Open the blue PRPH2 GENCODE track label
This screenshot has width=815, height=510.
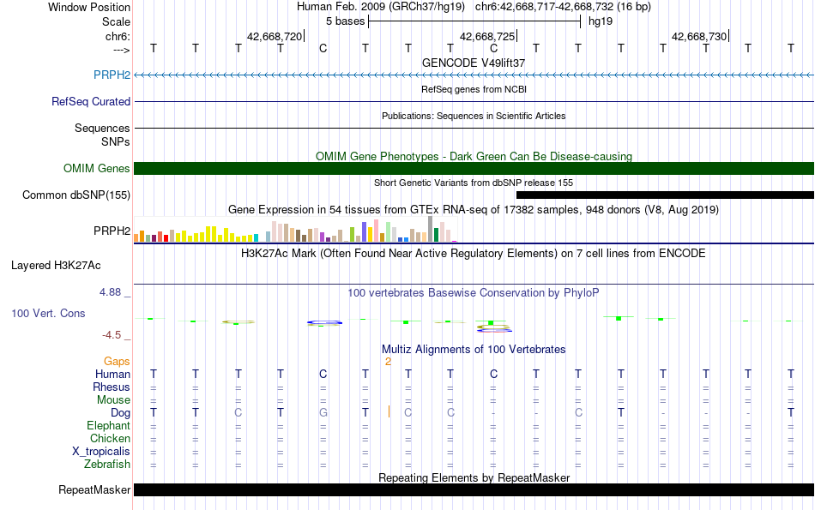112,75
